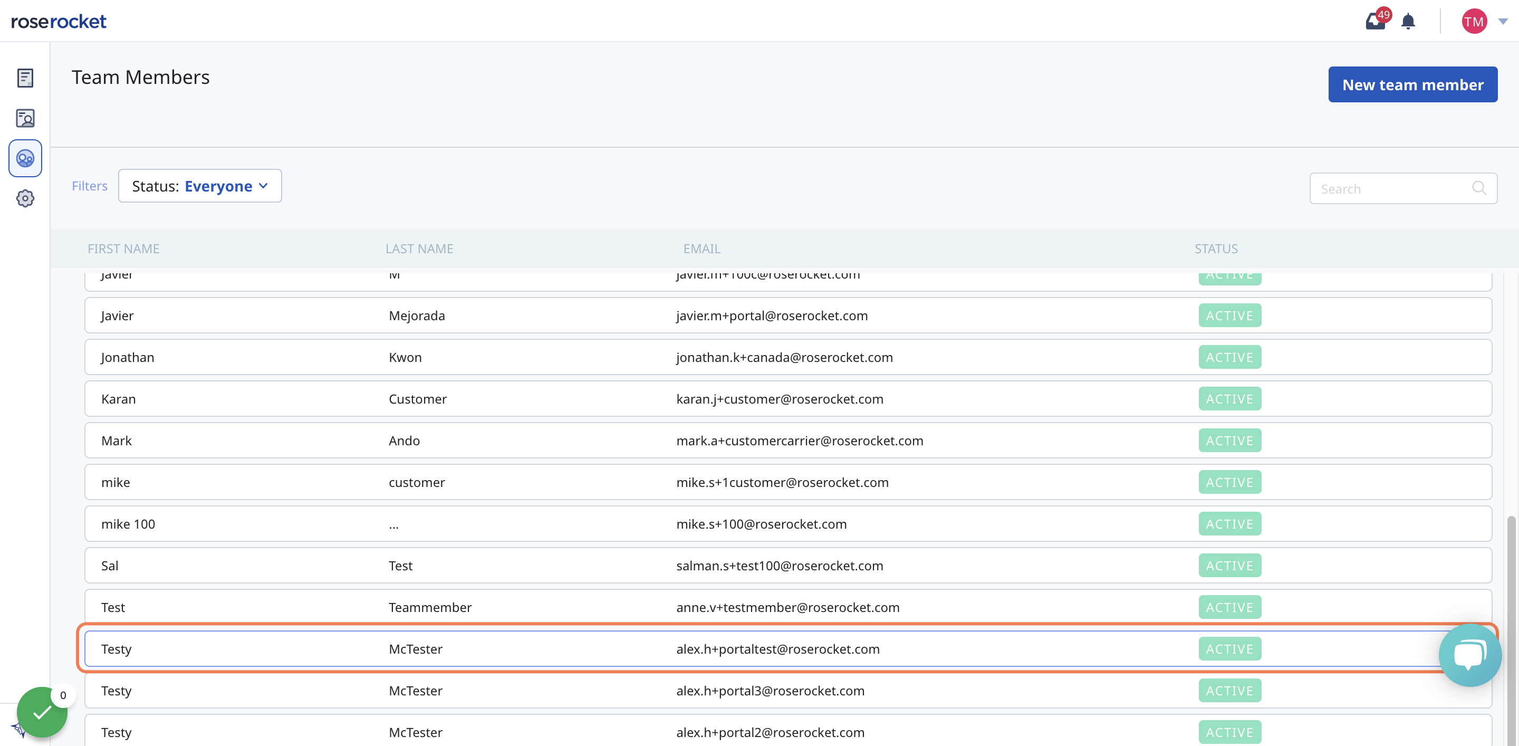Expand the Status Everyone dropdown filter
This screenshot has width=1519, height=746.
(199, 185)
